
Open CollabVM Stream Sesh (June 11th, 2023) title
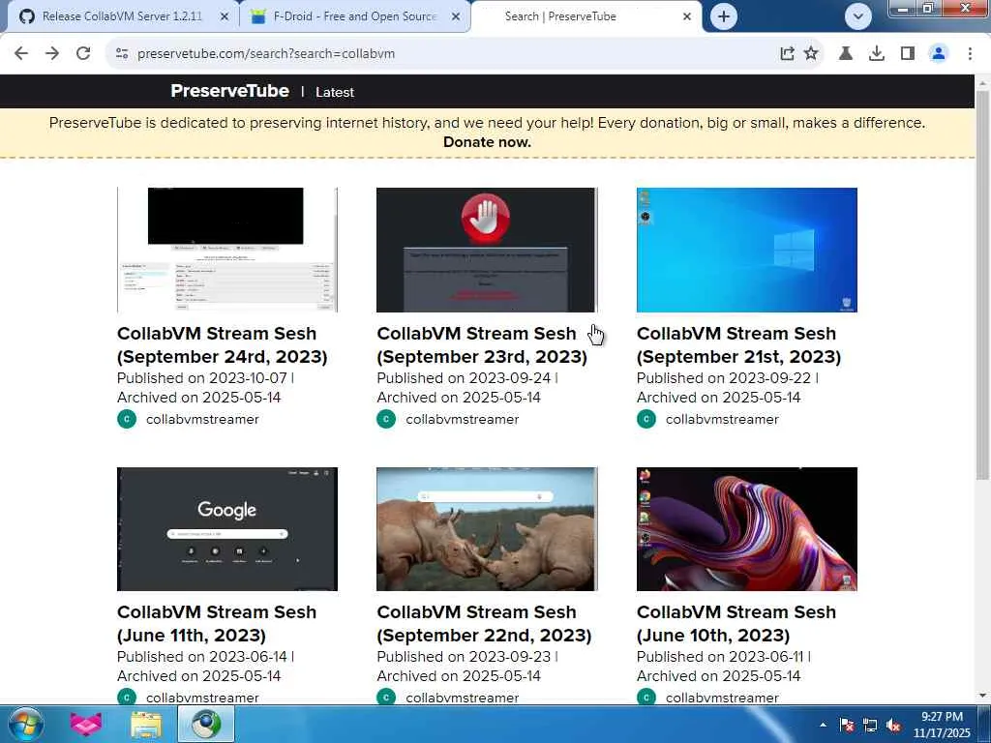[216, 624]
